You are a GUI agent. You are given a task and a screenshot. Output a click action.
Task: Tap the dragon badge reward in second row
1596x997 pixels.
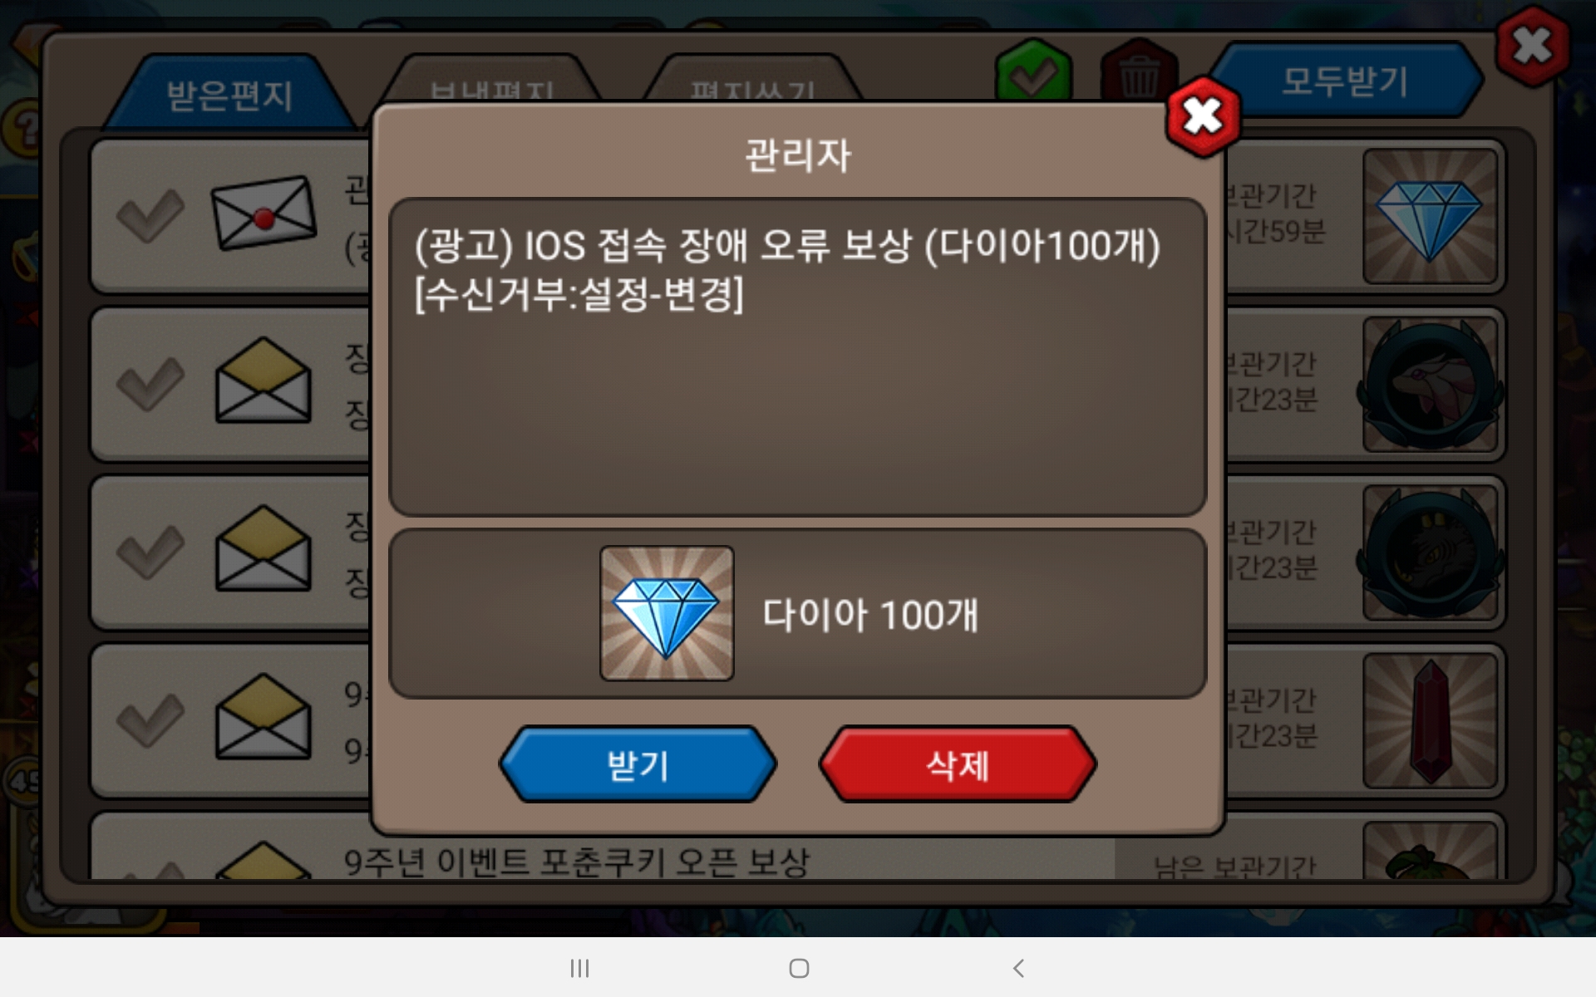pos(1430,385)
